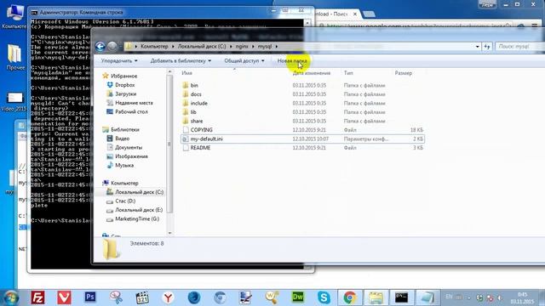Select the COPYING file icon

tap(186, 130)
